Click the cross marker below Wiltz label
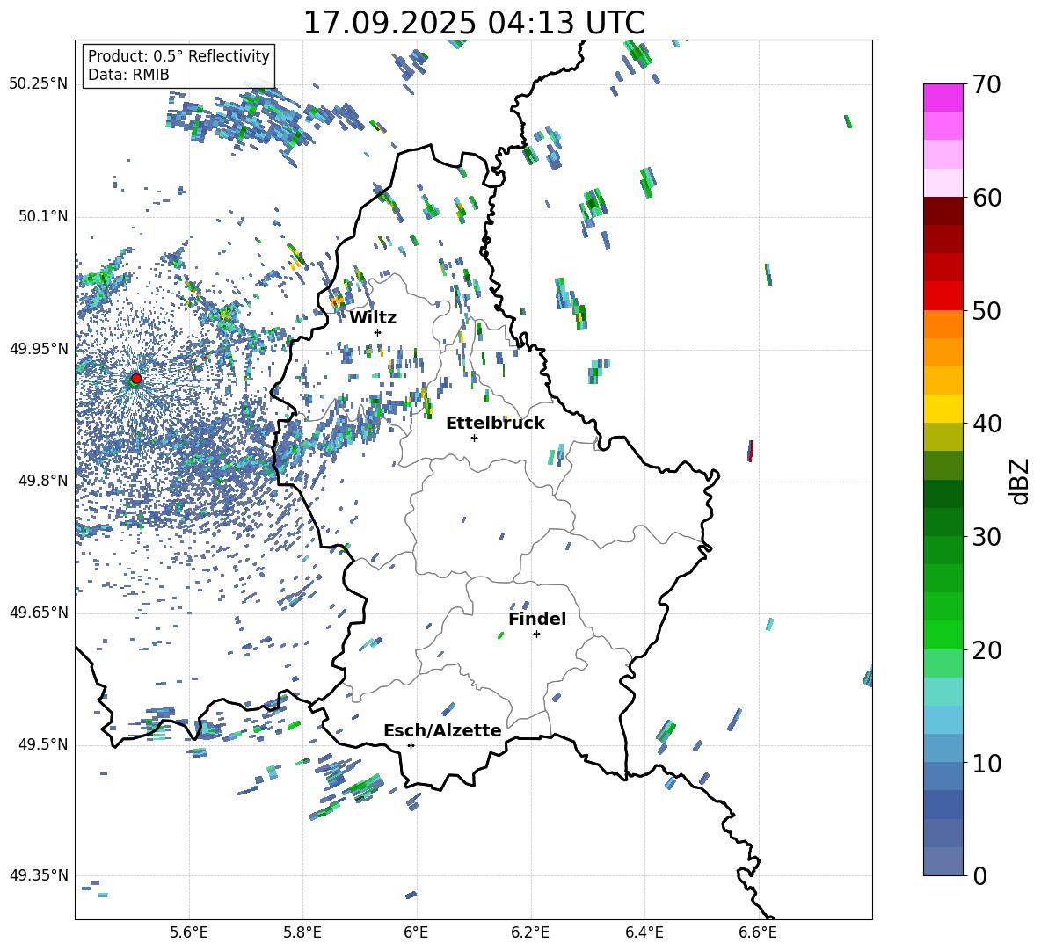Viewport: 1041px width, 950px height. pyautogui.click(x=377, y=332)
